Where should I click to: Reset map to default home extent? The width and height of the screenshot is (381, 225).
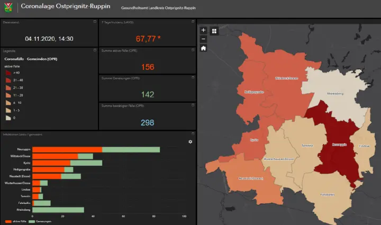(x=204, y=48)
